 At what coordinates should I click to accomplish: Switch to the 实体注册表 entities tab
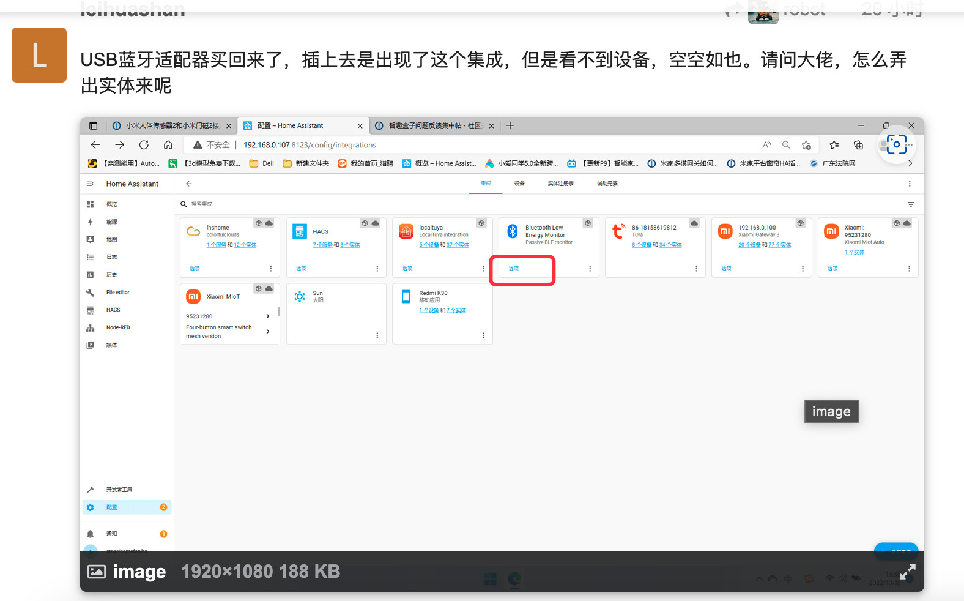click(x=561, y=184)
